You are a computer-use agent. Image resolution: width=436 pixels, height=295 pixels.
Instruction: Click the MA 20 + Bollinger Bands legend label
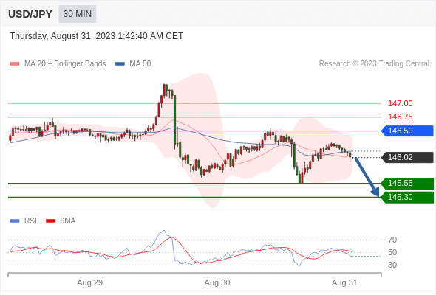pyautogui.click(x=65, y=64)
